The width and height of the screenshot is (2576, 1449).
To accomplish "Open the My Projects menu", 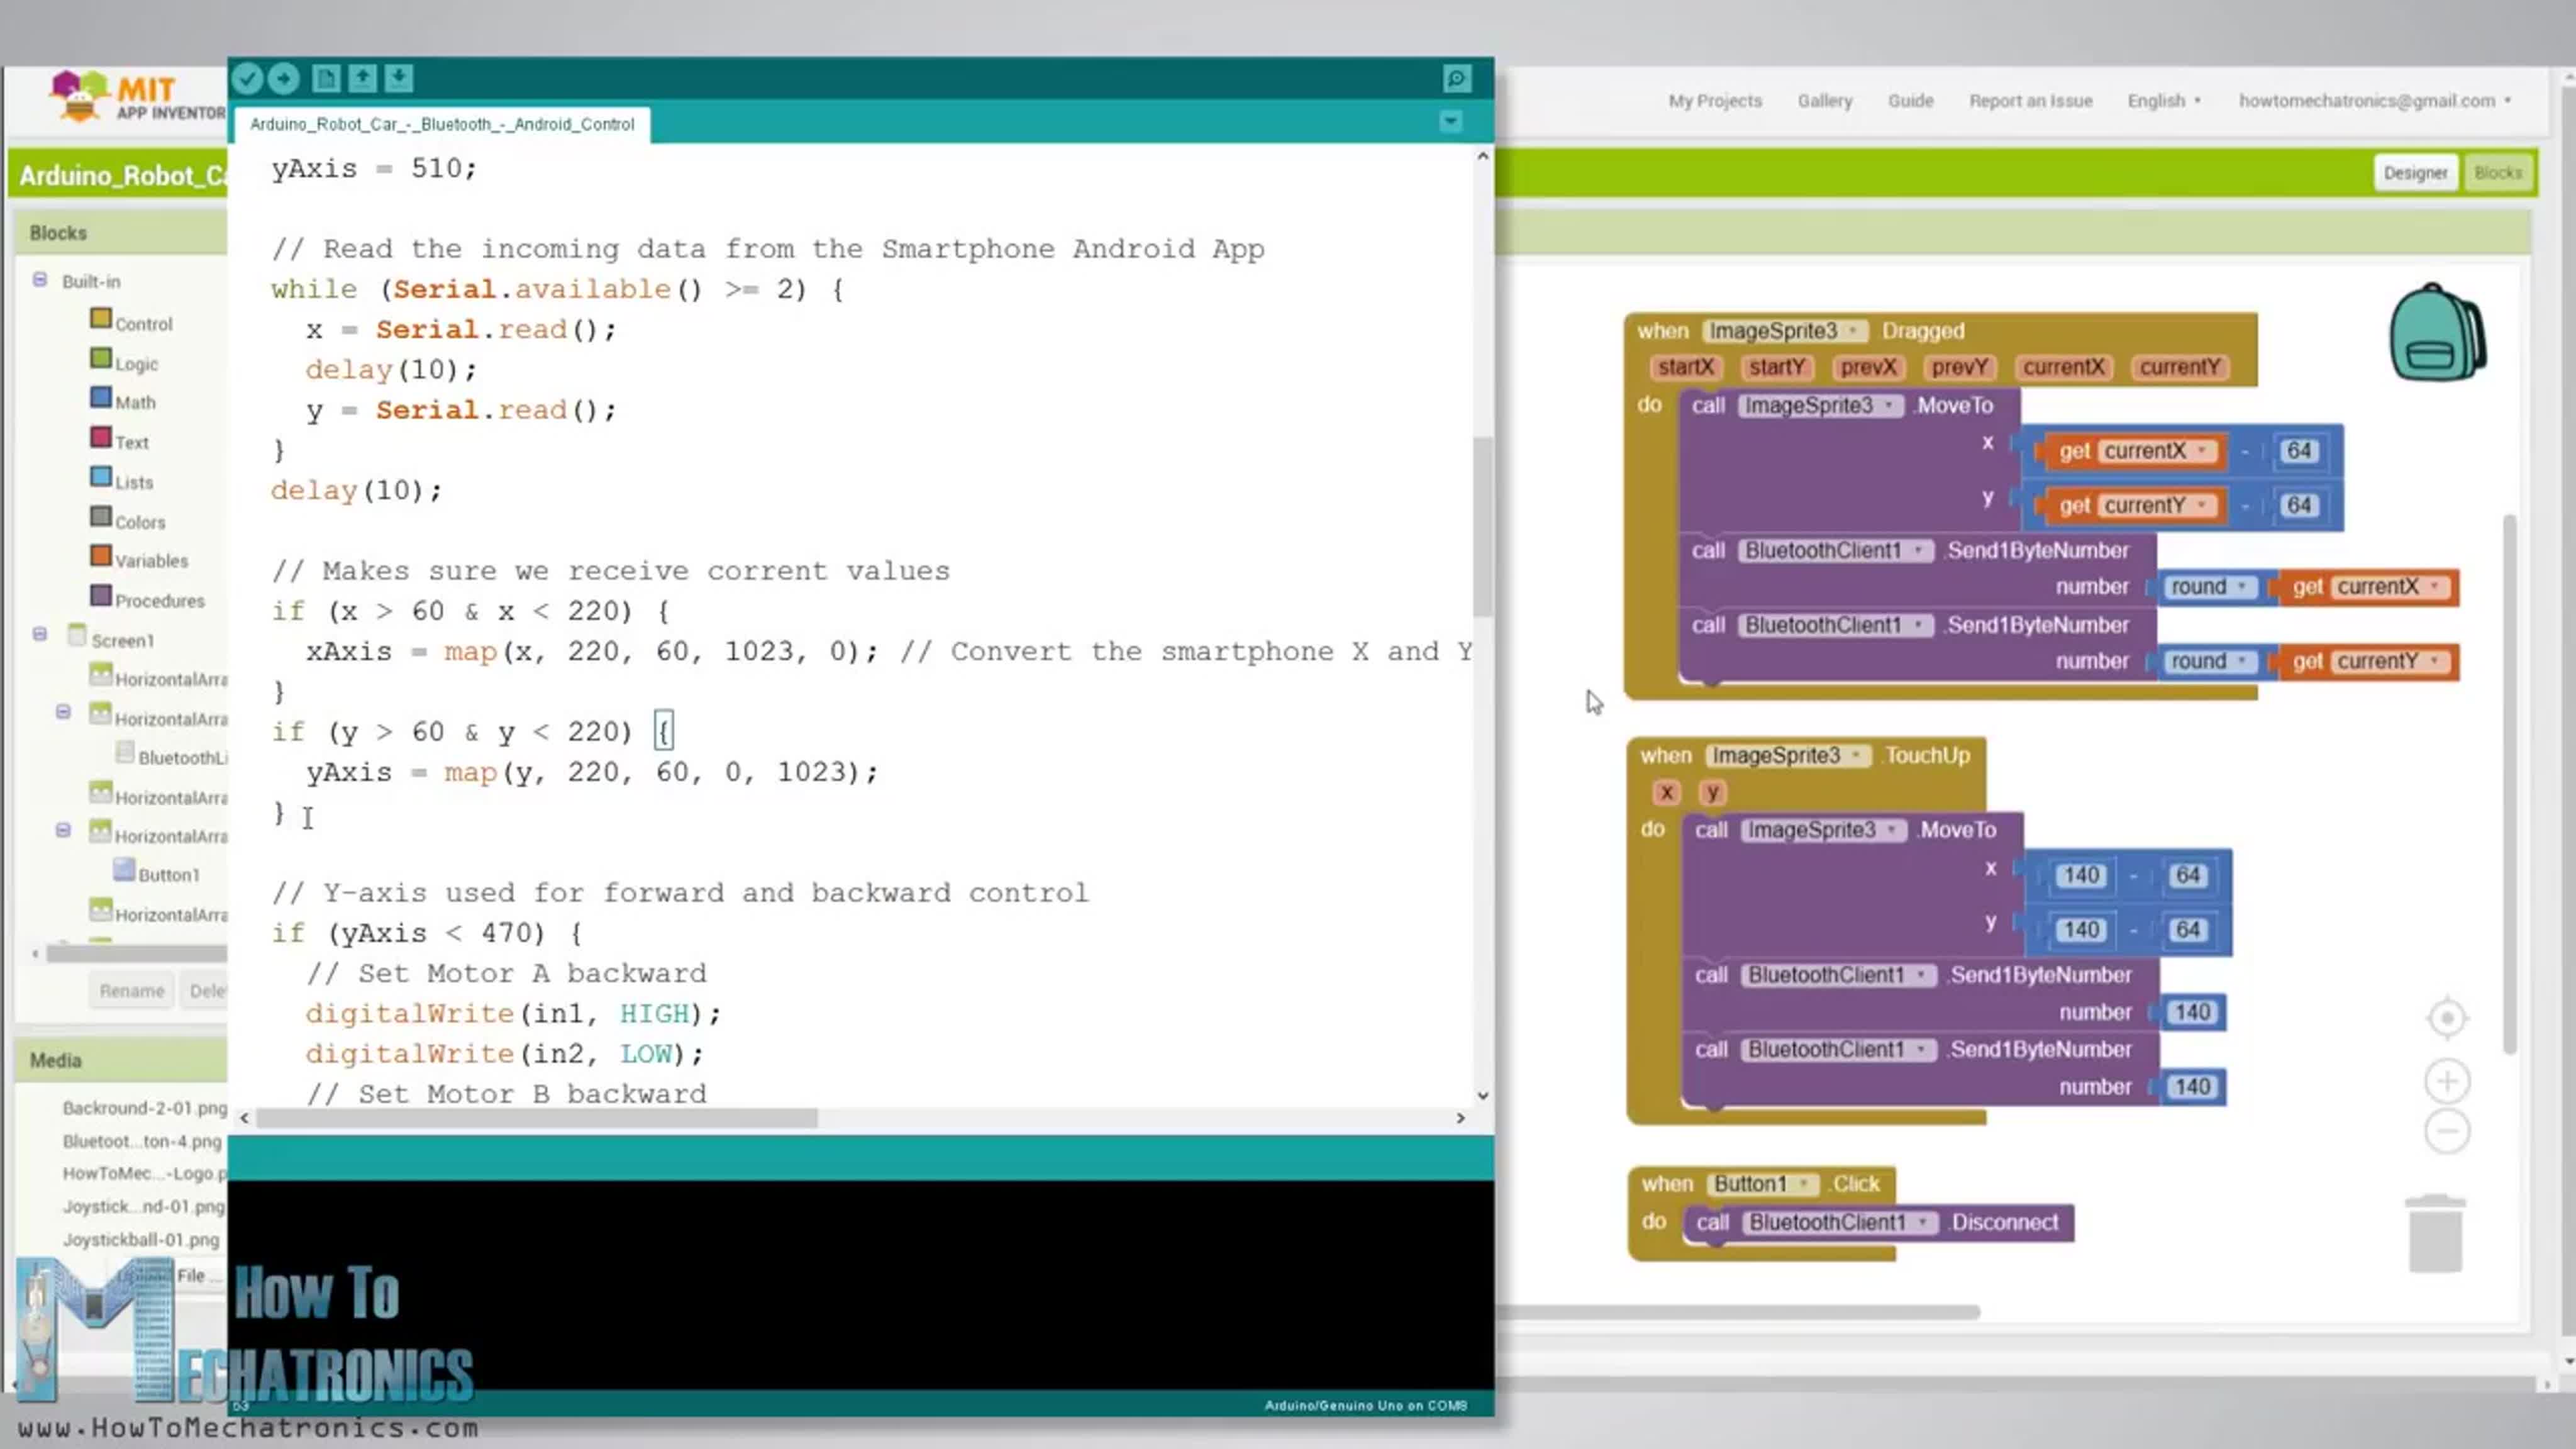I will pyautogui.click(x=1715, y=101).
